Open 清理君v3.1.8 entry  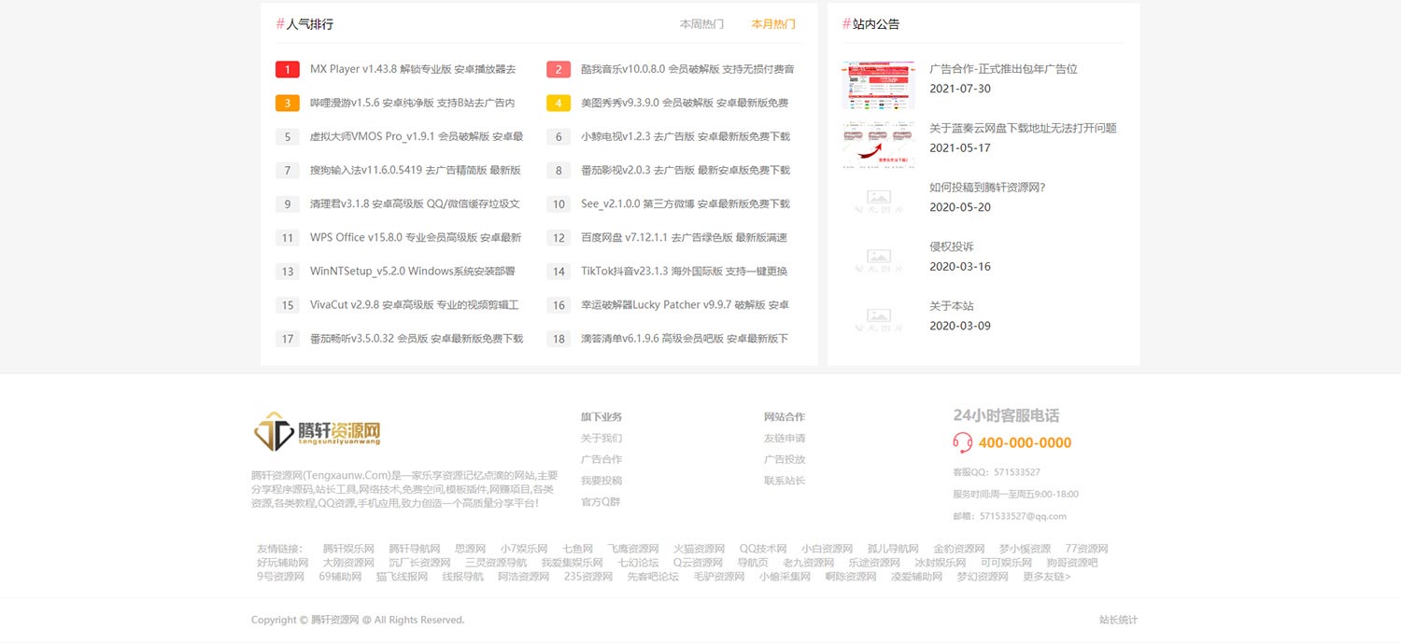(415, 203)
